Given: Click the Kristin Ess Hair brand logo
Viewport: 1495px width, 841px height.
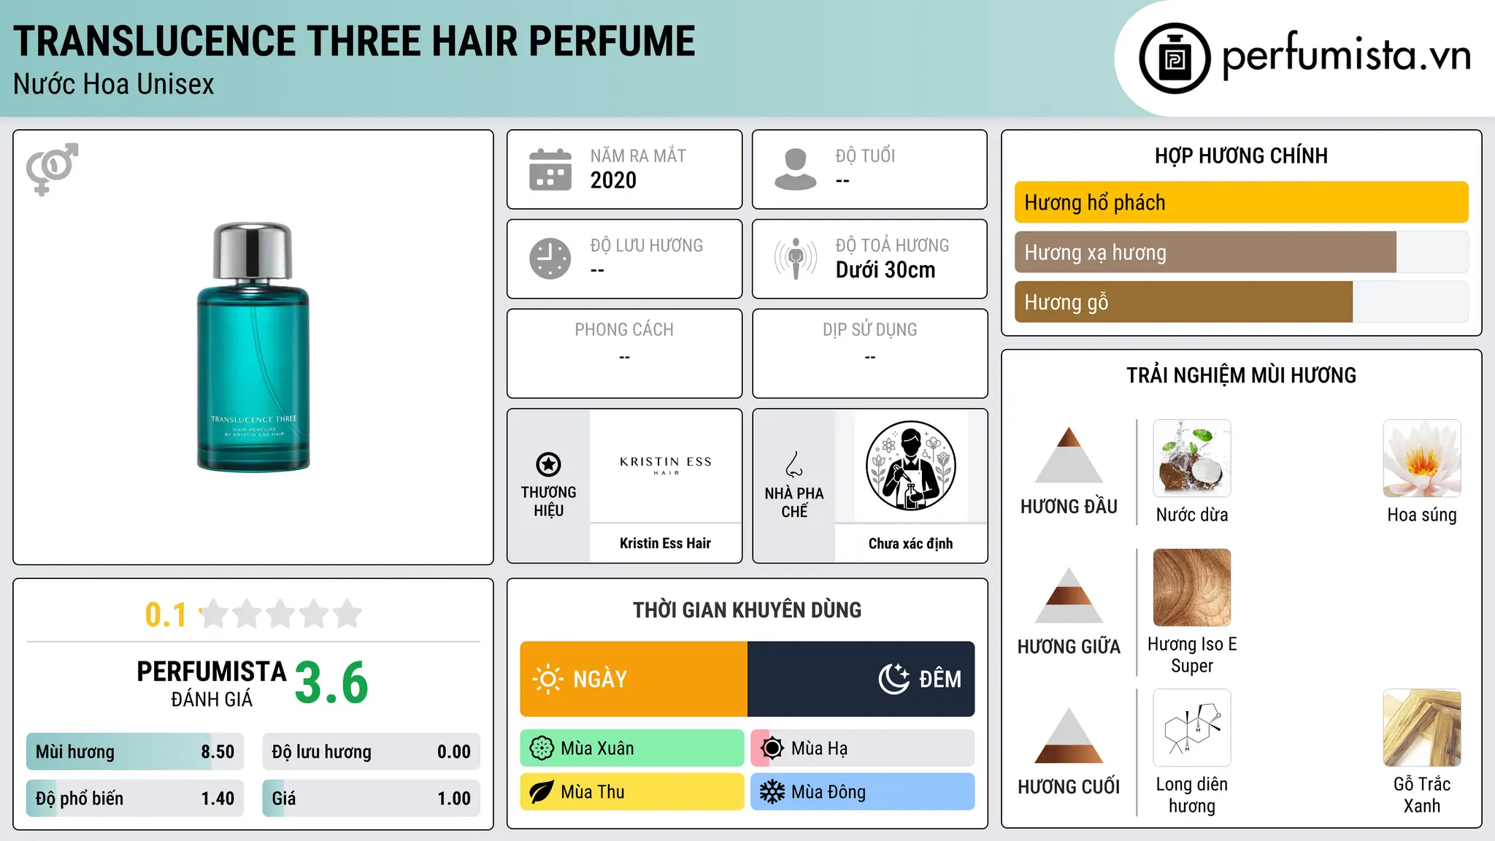Looking at the screenshot, I should (666, 466).
